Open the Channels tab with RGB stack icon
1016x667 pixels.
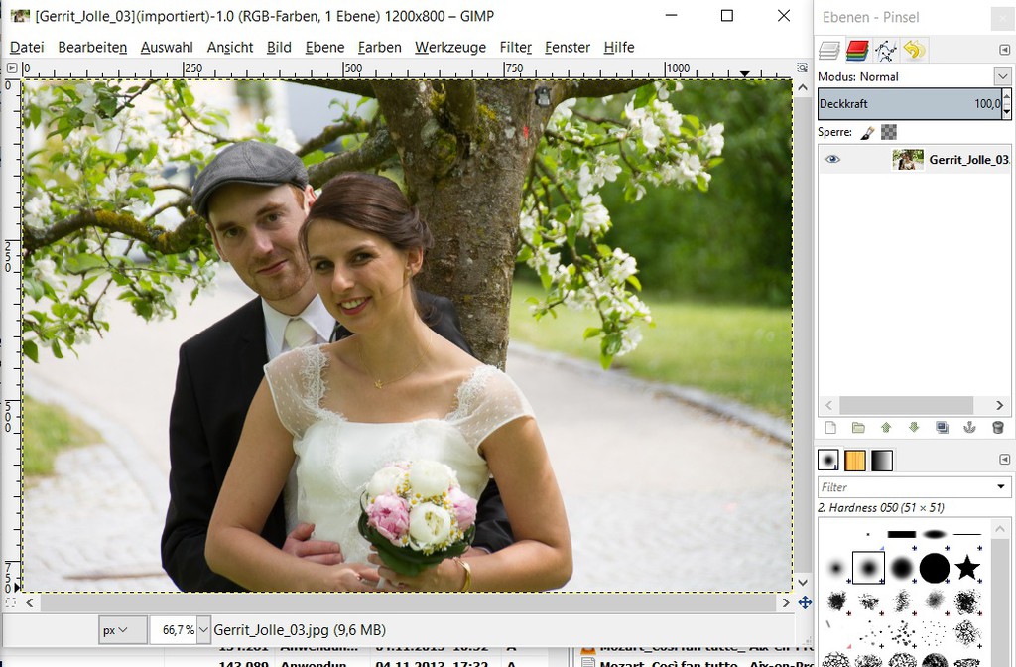[857, 50]
